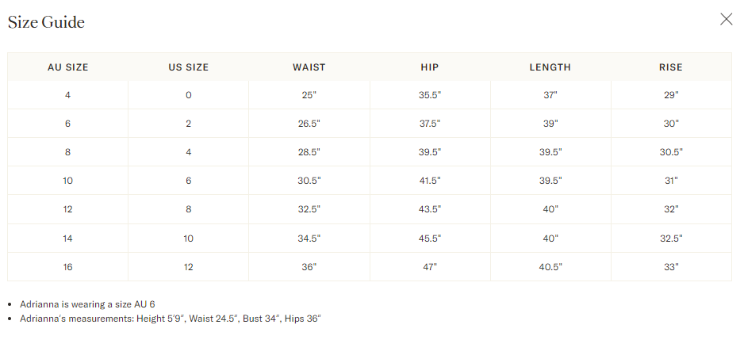Click the HIP column header
This screenshot has height=355, width=744.
pos(430,67)
